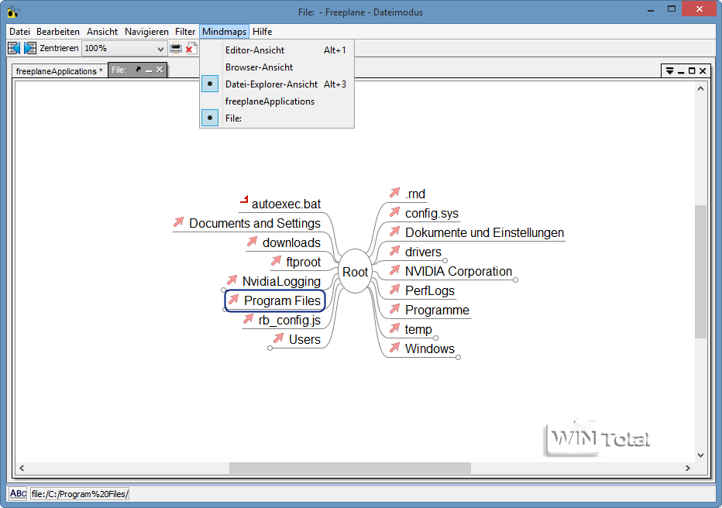The image size is (722, 508).
Task: Choose Editor-Ansicht in the Mindmaps menu
Action: (x=277, y=50)
